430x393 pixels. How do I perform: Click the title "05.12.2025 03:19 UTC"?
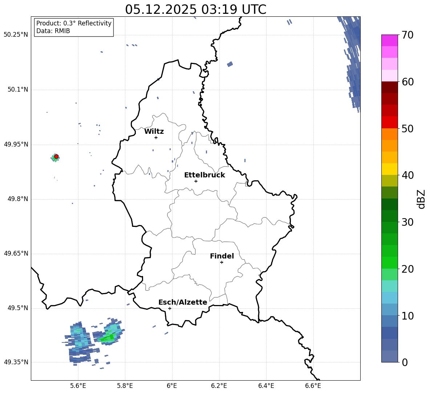point(195,9)
